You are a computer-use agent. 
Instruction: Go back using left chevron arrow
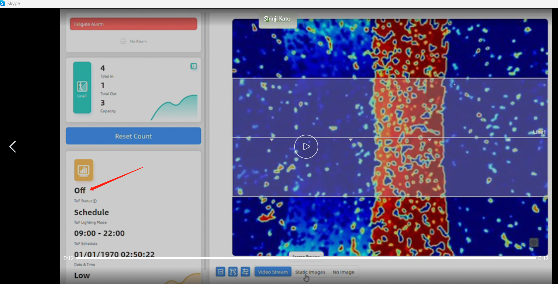[12, 147]
